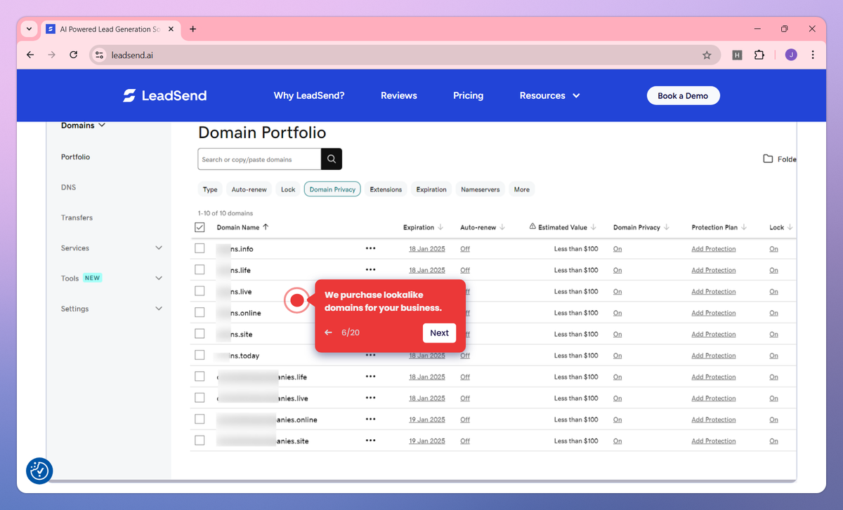Select Portfolio in the sidebar

[x=74, y=156]
